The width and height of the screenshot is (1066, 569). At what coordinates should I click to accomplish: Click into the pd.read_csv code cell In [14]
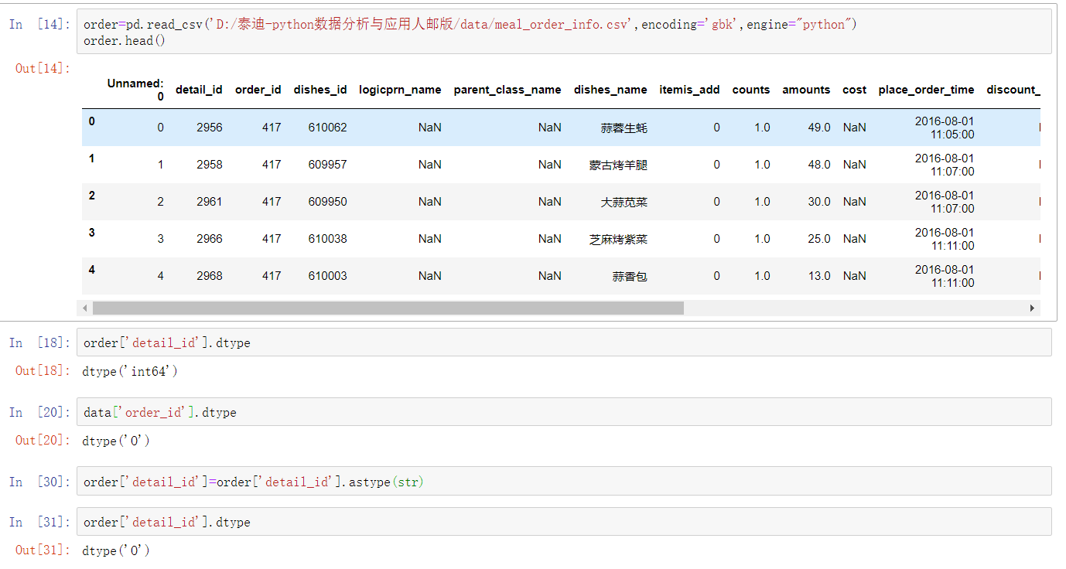(x=564, y=32)
